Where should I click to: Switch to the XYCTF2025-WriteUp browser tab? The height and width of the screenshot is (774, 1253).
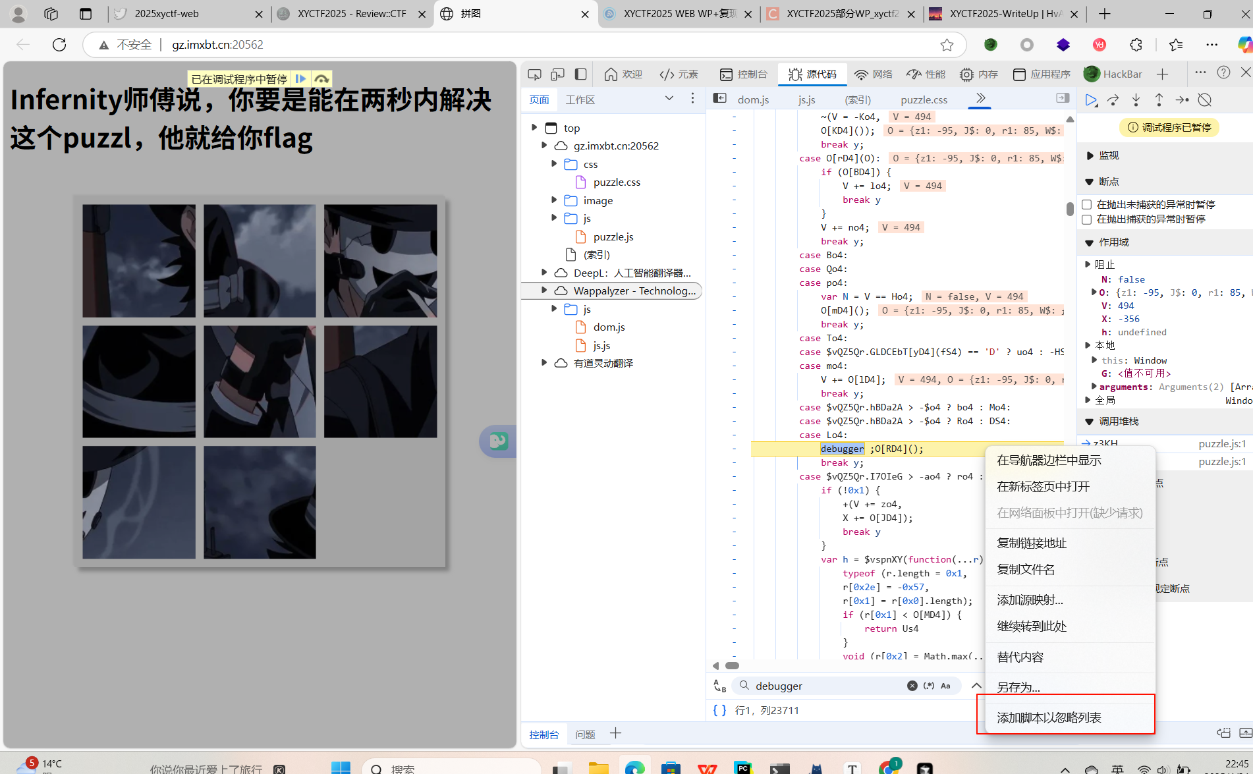click(x=1005, y=14)
